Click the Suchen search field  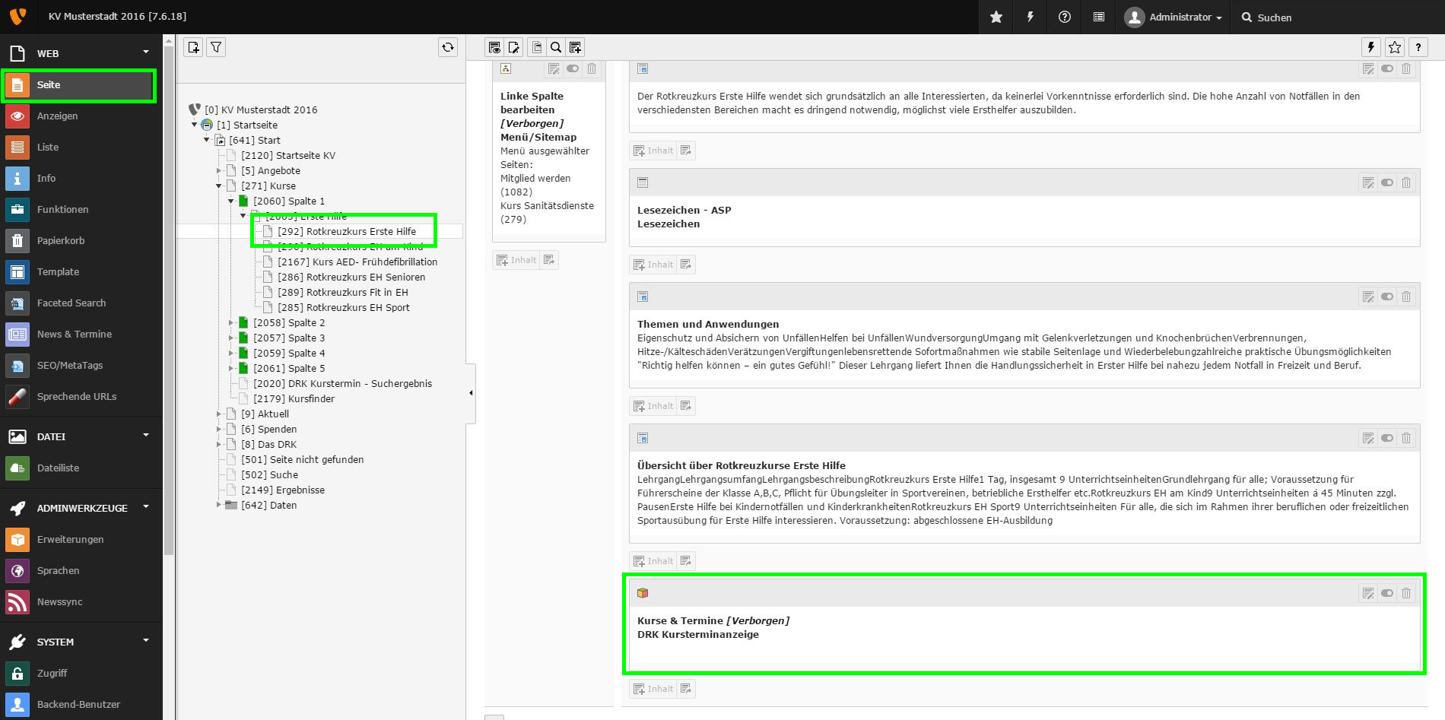(1339, 17)
